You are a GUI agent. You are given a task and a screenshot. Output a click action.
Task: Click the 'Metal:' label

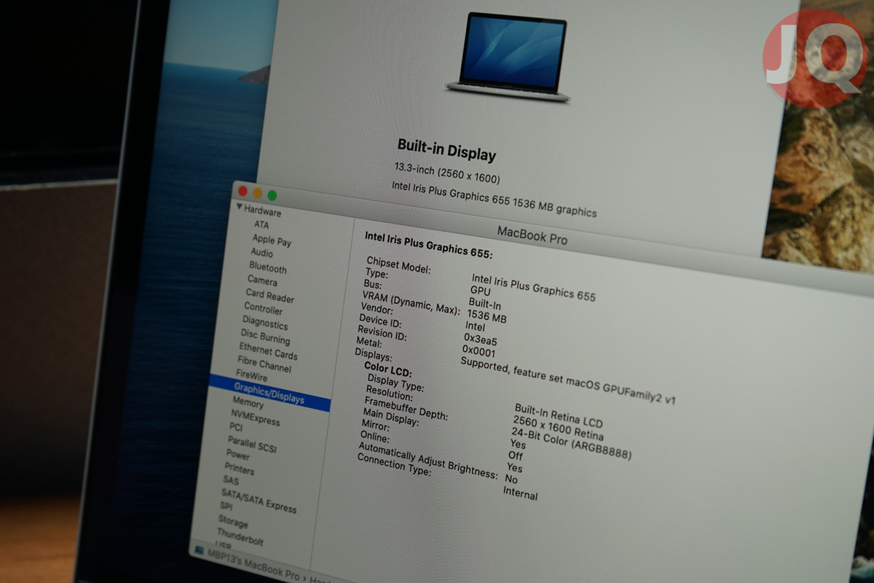[368, 343]
